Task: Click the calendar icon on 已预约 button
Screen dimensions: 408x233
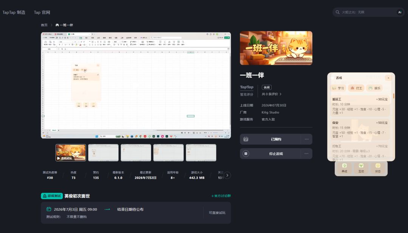Action: 246,139
